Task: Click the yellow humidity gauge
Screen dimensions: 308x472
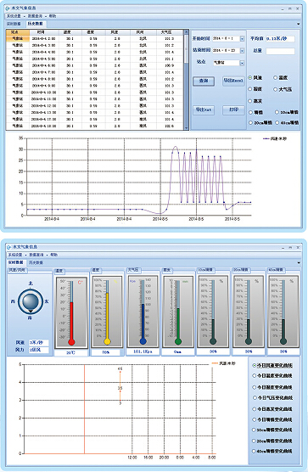Action: coord(107,312)
